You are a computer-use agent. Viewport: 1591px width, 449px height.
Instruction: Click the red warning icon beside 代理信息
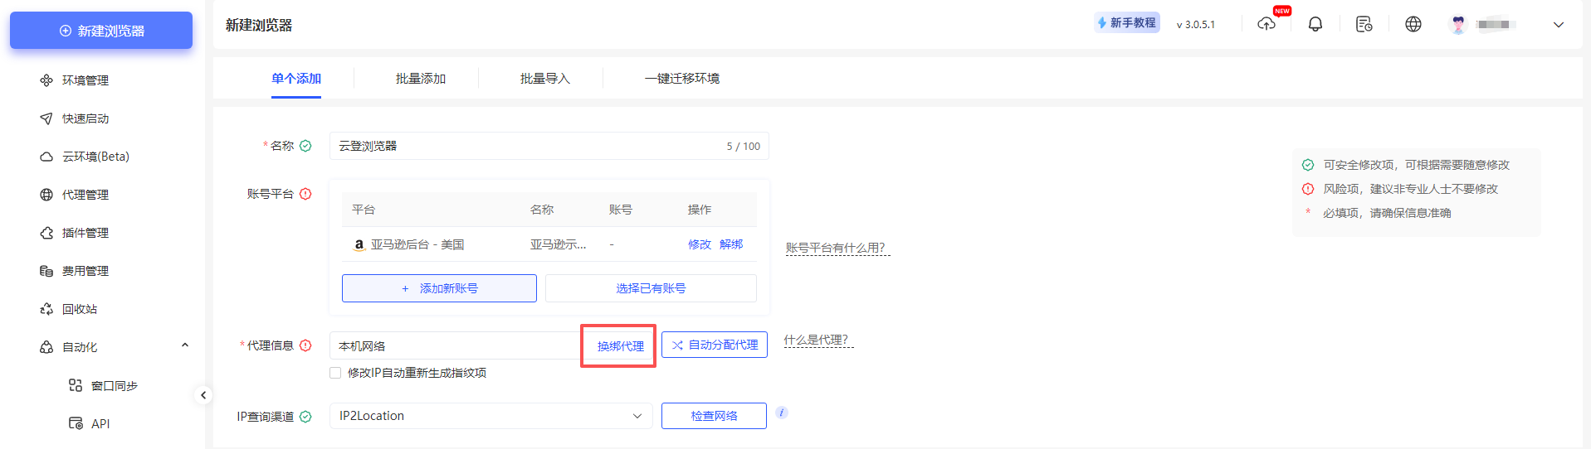click(305, 345)
